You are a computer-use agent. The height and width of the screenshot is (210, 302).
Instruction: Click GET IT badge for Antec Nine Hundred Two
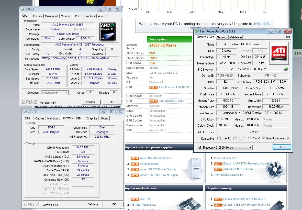[x=135, y=158]
